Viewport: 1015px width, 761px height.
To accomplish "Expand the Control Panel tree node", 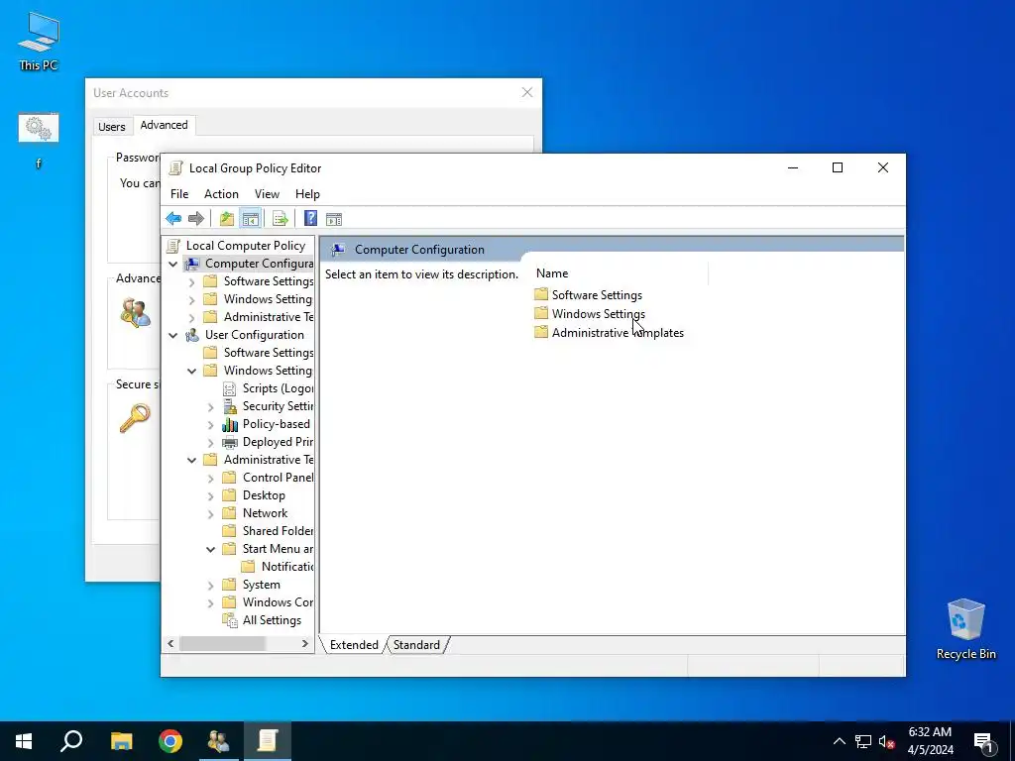I will (x=210, y=479).
